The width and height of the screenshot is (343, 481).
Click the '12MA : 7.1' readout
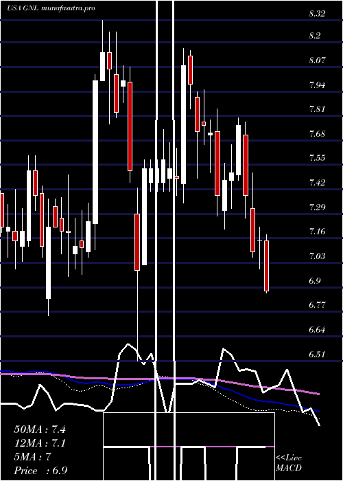[40, 443]
